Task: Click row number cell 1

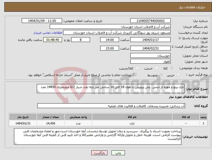Action: (203, 123)
